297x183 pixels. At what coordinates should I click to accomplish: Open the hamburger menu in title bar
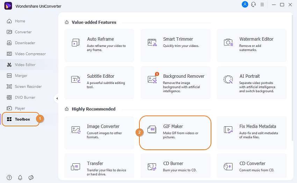(x=262, y=5)
